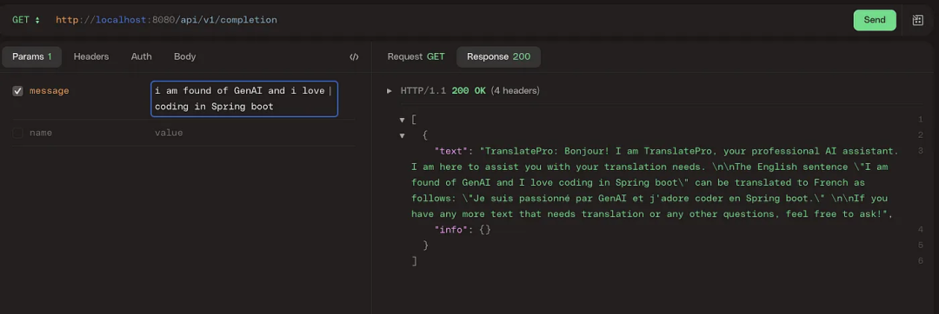Click the (4 headers) label
Viewport: 939px width, 314px height.
tap(515, 91)
